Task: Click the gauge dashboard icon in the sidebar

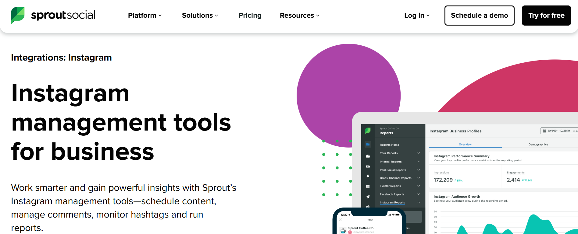Action: pyautogui.click(x=368, y=156)
